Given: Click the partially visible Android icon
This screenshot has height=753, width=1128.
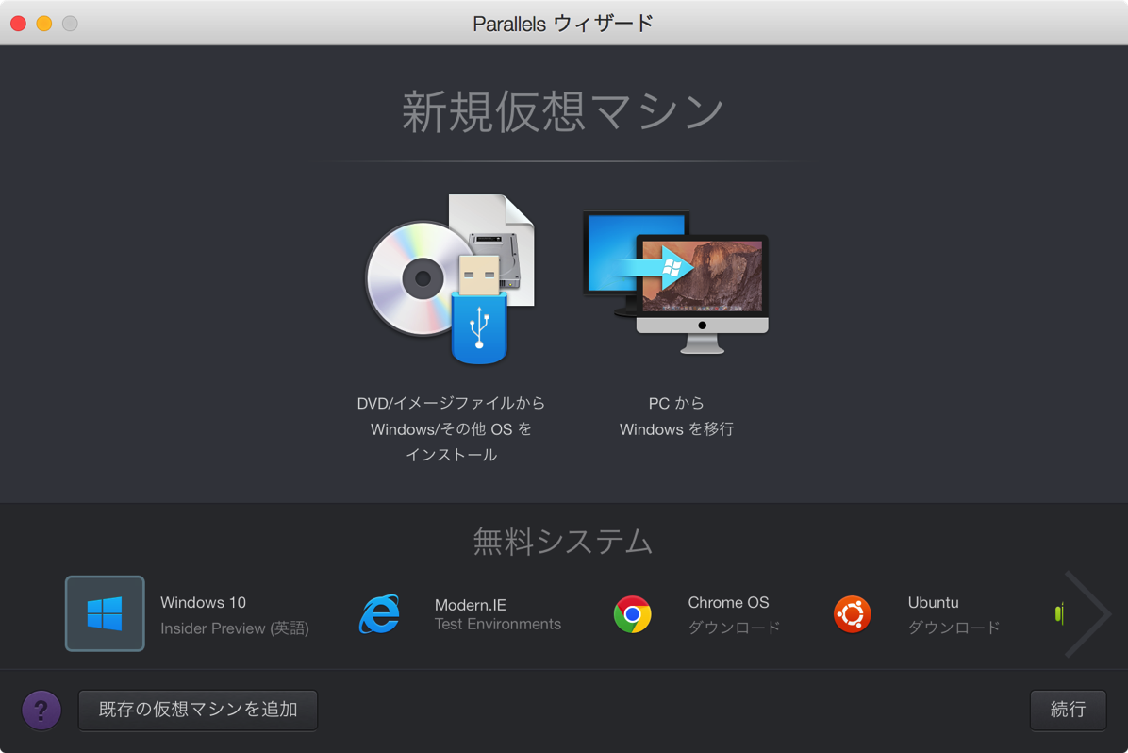Looking at the screenshot, I should tap(1058, 613).
